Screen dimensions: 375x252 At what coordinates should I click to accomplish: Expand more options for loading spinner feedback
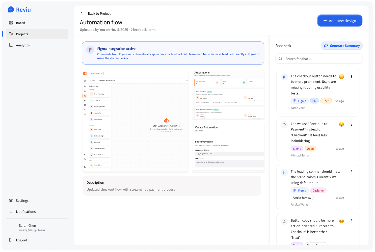[352, 172]
